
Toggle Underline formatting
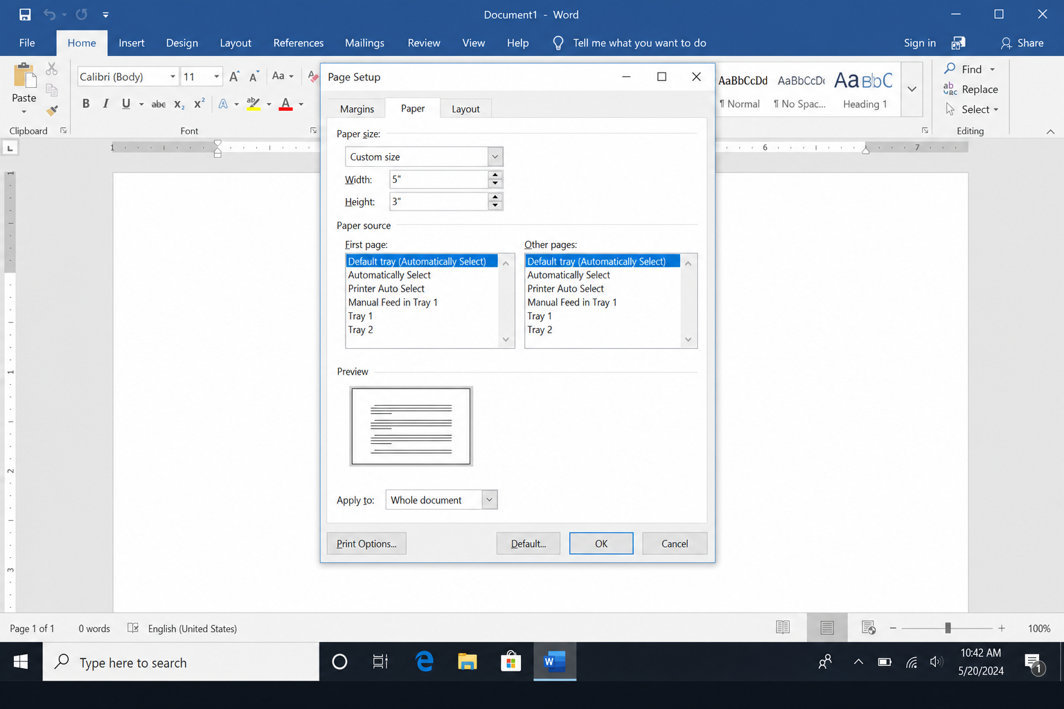click(x=126, y=104)
